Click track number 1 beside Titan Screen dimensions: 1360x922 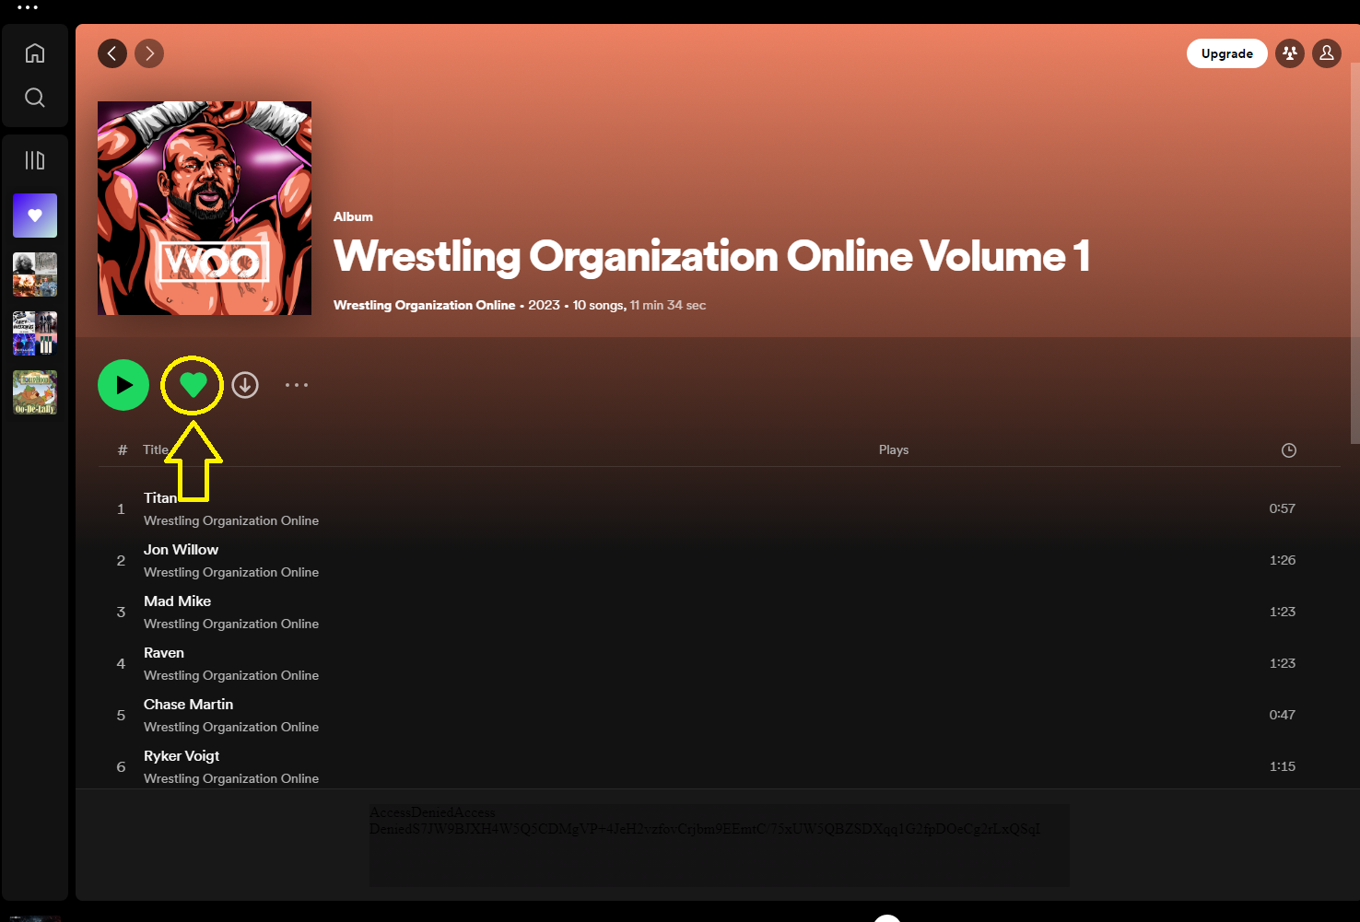[121, 508]
